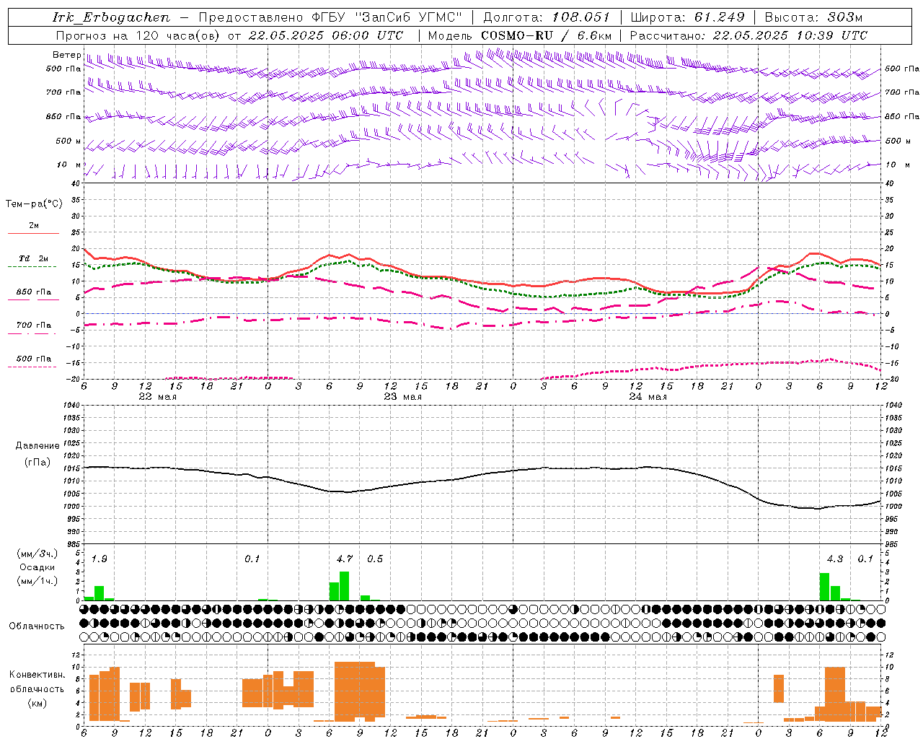Click the Облачность label
The height and width of the screenshot is (739, 923).
[37, 626]
